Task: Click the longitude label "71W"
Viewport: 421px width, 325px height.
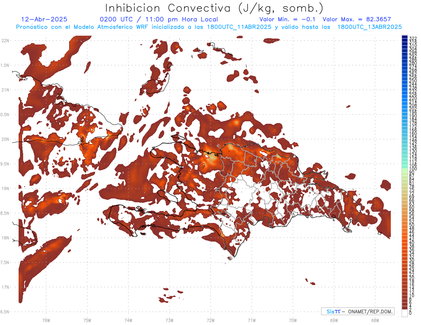Action: (x=252, y=320)
